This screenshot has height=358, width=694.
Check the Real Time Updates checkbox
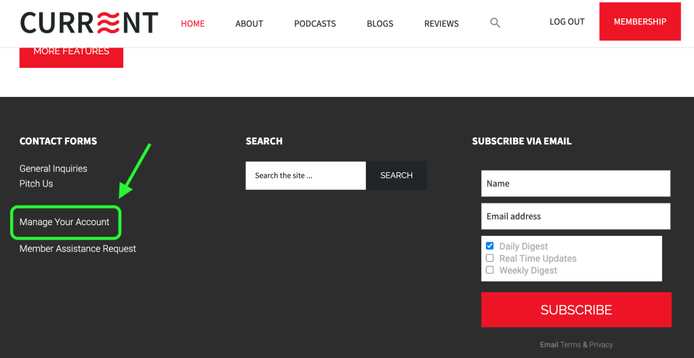[x=489, y=258]
